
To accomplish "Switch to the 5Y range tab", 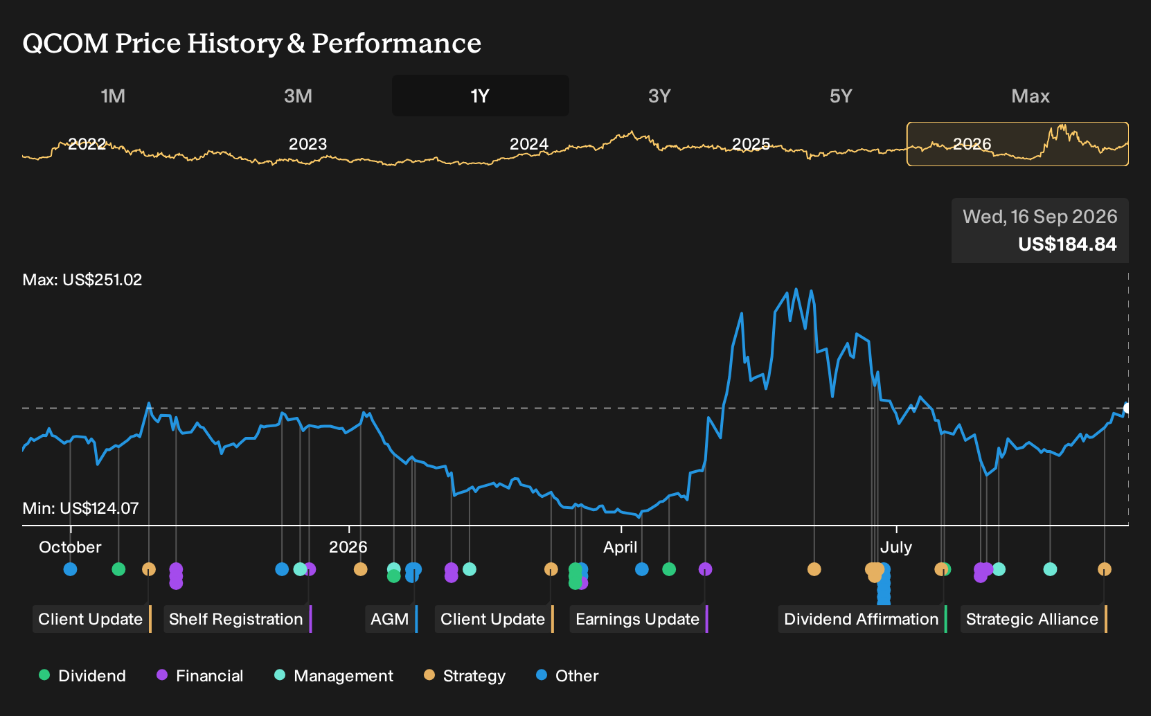I will (x=841, y=96).
